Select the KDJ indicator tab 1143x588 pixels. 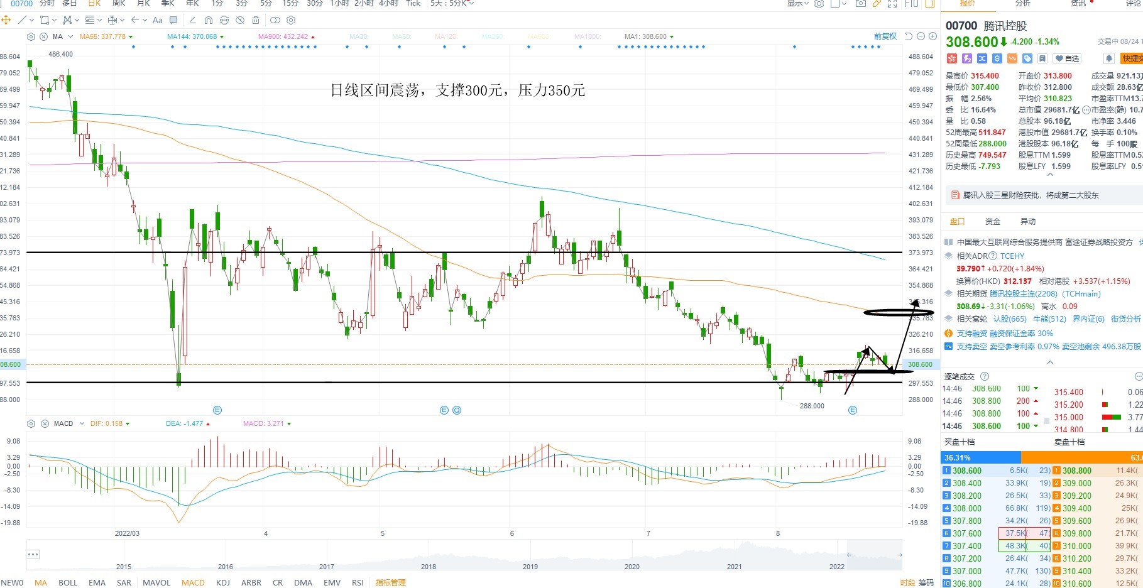click(x=223, y=583)
